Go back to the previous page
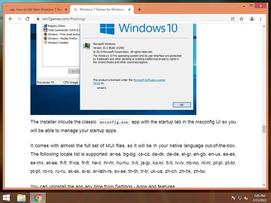 point(11,19)
